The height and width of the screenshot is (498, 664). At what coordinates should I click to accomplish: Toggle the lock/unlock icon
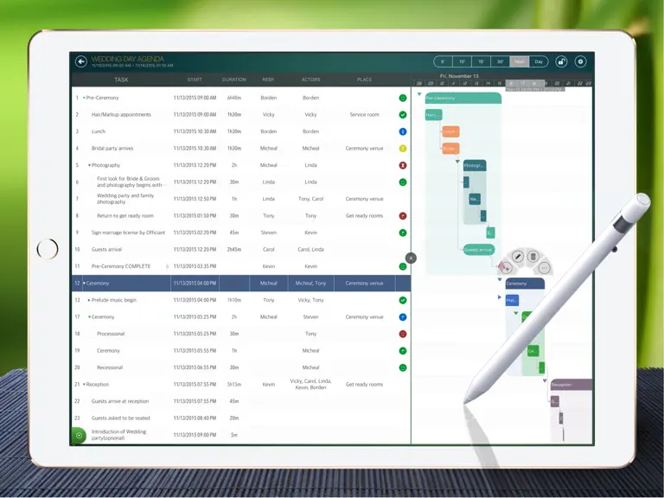(x=561, y=62)
